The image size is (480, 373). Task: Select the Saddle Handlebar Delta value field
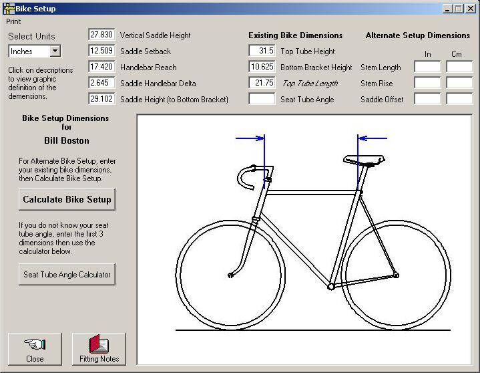pyautogui.click(x=101, y=83)
